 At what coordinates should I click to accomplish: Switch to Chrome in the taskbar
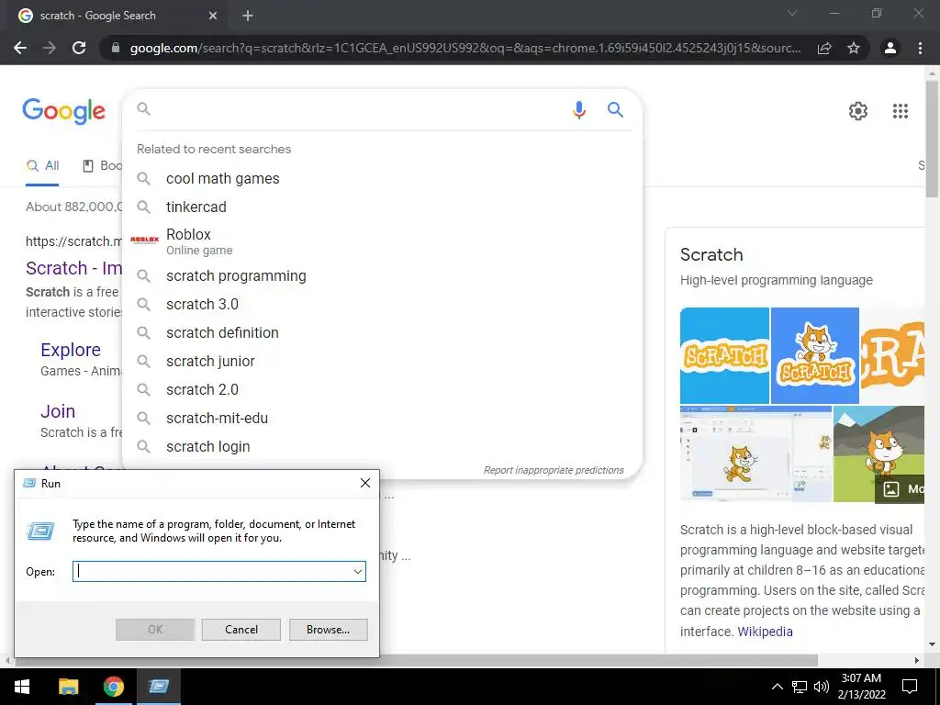tap(113, 687)
